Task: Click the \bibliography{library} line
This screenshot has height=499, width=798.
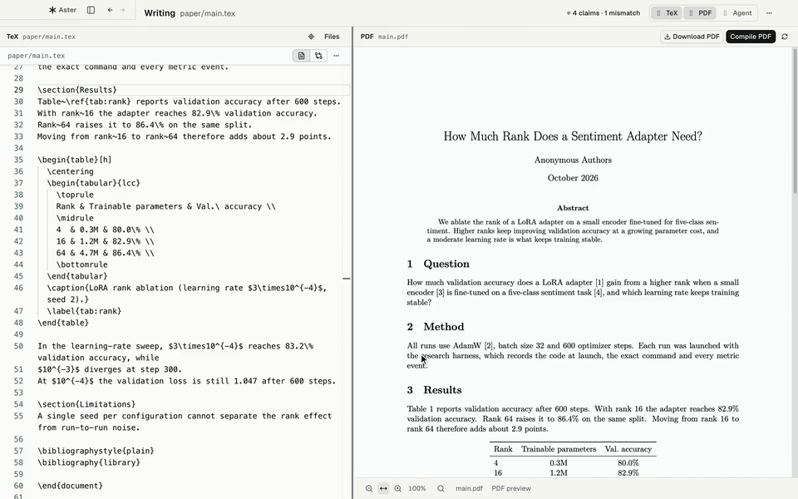Action: point(89,462)
